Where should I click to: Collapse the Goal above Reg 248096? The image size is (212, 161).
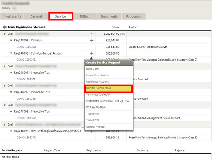[x=5, y=105]
